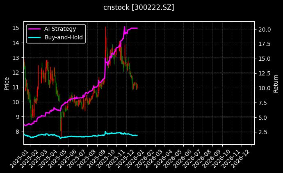Click the 10.0 tick on Return axis

tap(265, 88)
